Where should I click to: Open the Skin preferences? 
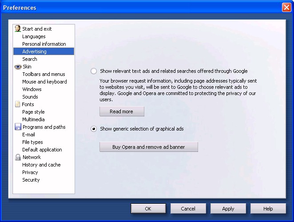click(x=27, y=67)
